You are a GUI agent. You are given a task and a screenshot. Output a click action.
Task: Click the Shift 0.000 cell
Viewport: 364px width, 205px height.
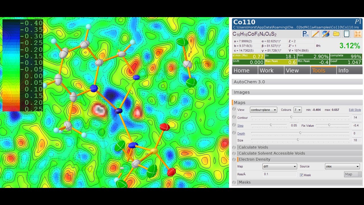248,62
